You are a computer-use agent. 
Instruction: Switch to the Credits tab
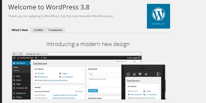(38, 30)
